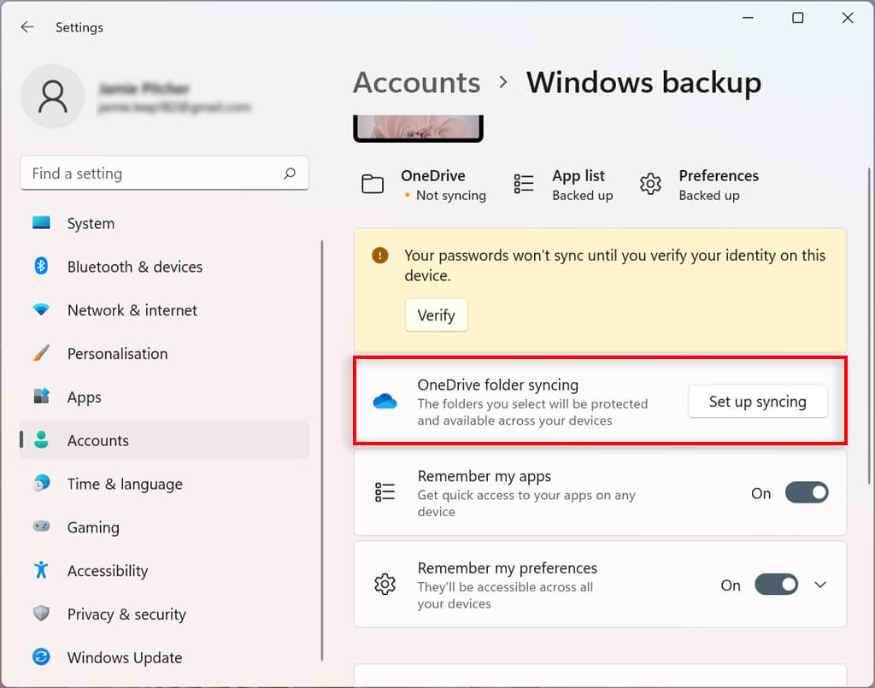This screenshot has height=688, width=875.
Task: Expand Remember my preferences chevron
Action: [820, 585]
